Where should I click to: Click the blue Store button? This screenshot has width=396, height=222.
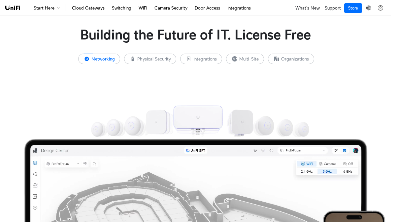coord(353,8)
